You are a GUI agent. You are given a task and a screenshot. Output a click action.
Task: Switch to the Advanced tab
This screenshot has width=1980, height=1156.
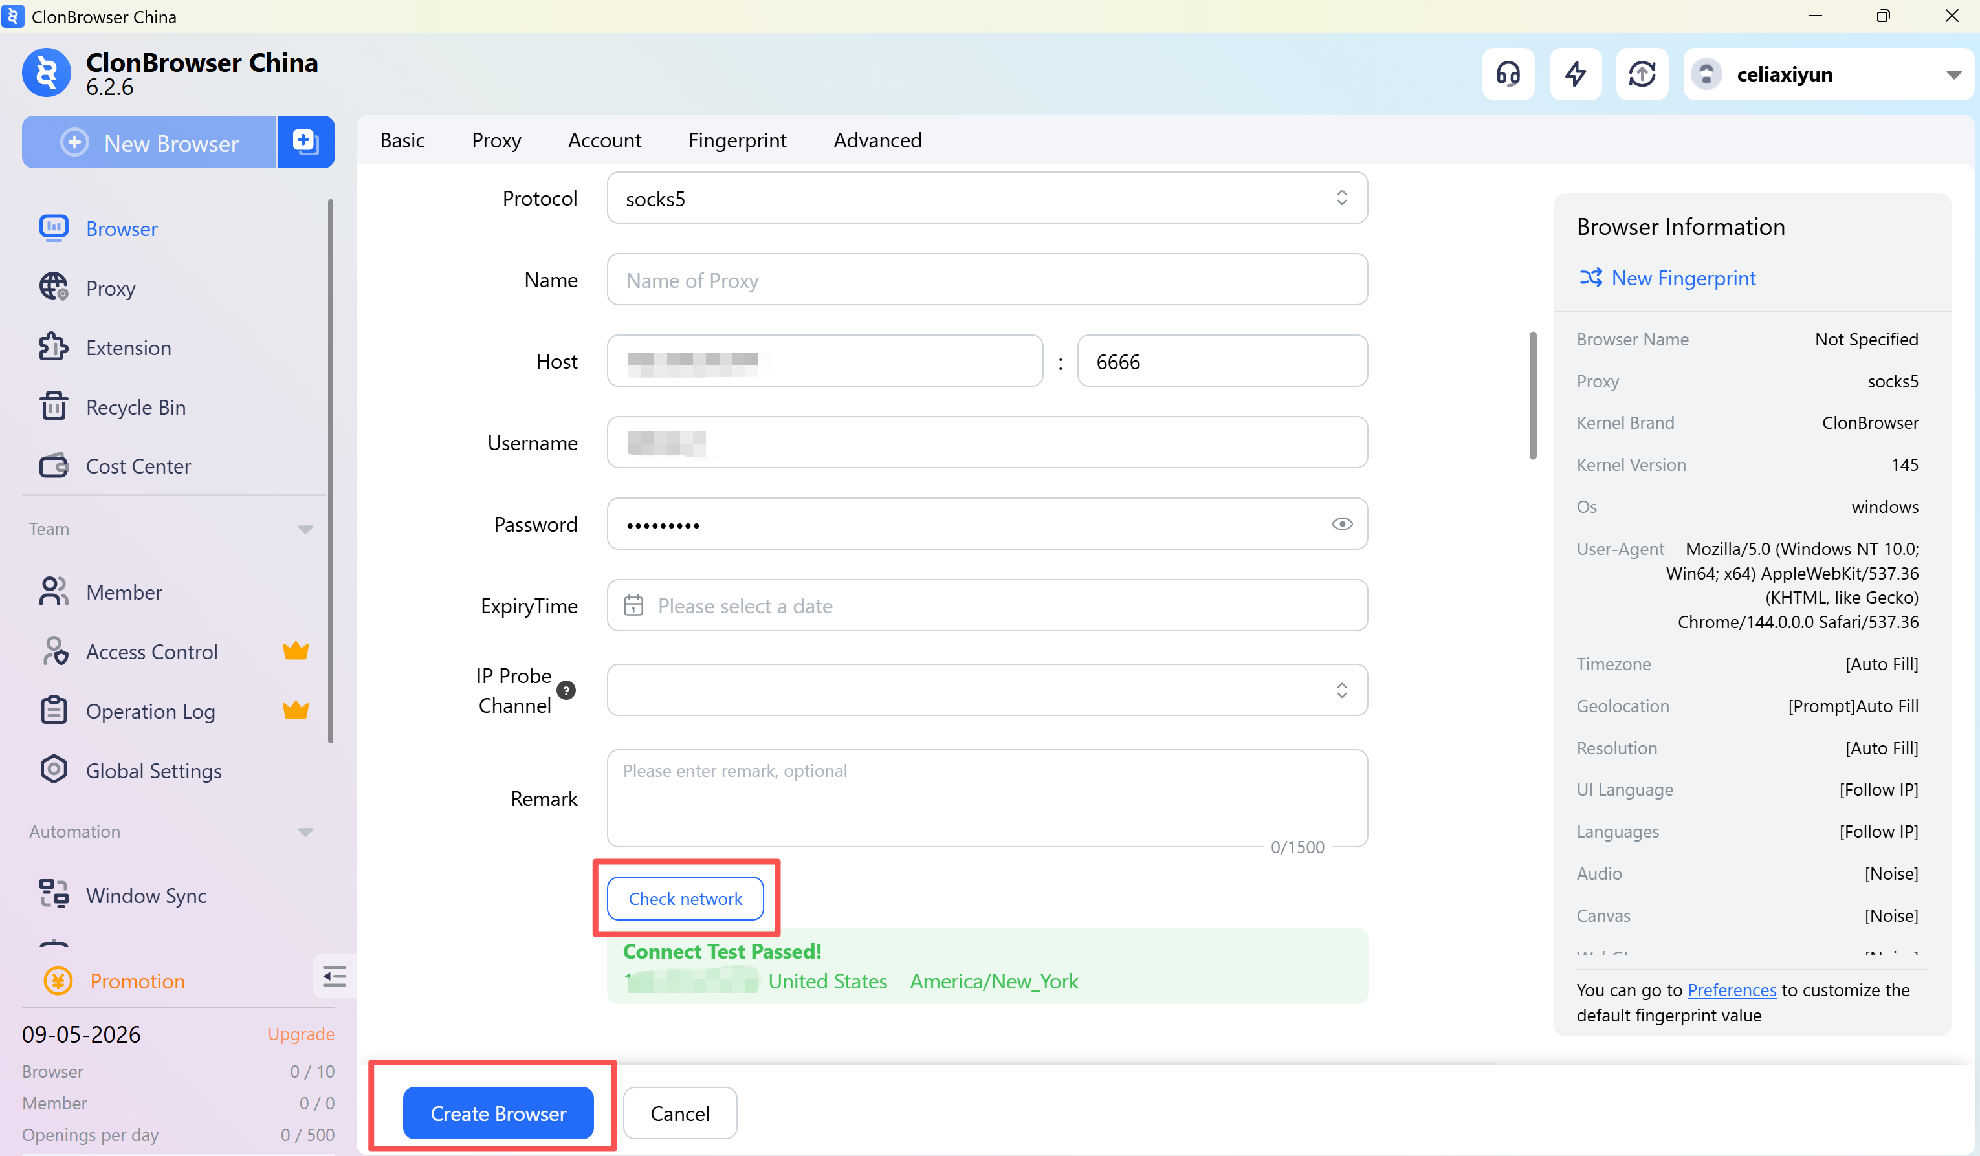tap(877, 140)
